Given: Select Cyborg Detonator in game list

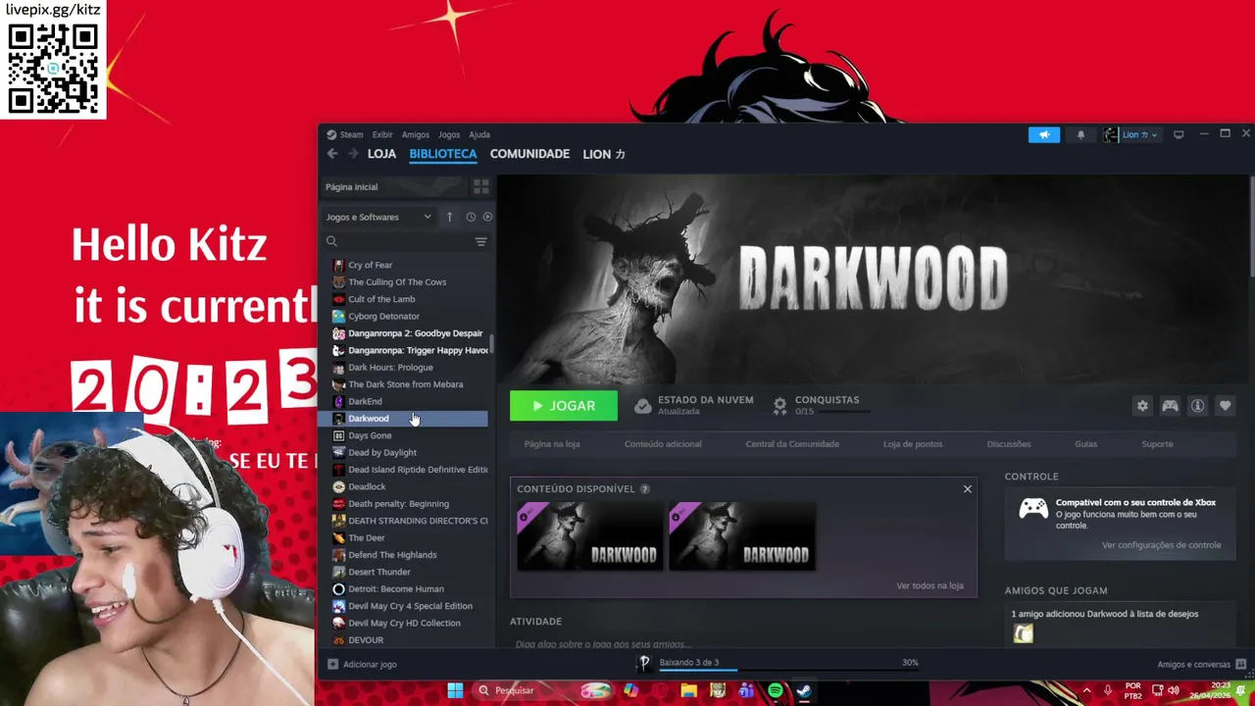Looking at the screenshot, I should pos(383,316).
